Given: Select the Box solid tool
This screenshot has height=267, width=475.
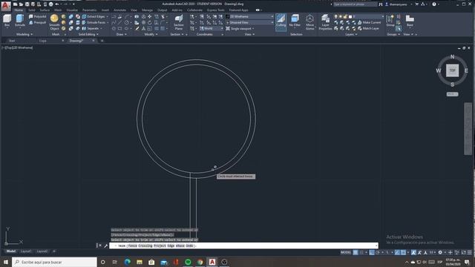Looking at the screenshot, I should click(7, 20).
